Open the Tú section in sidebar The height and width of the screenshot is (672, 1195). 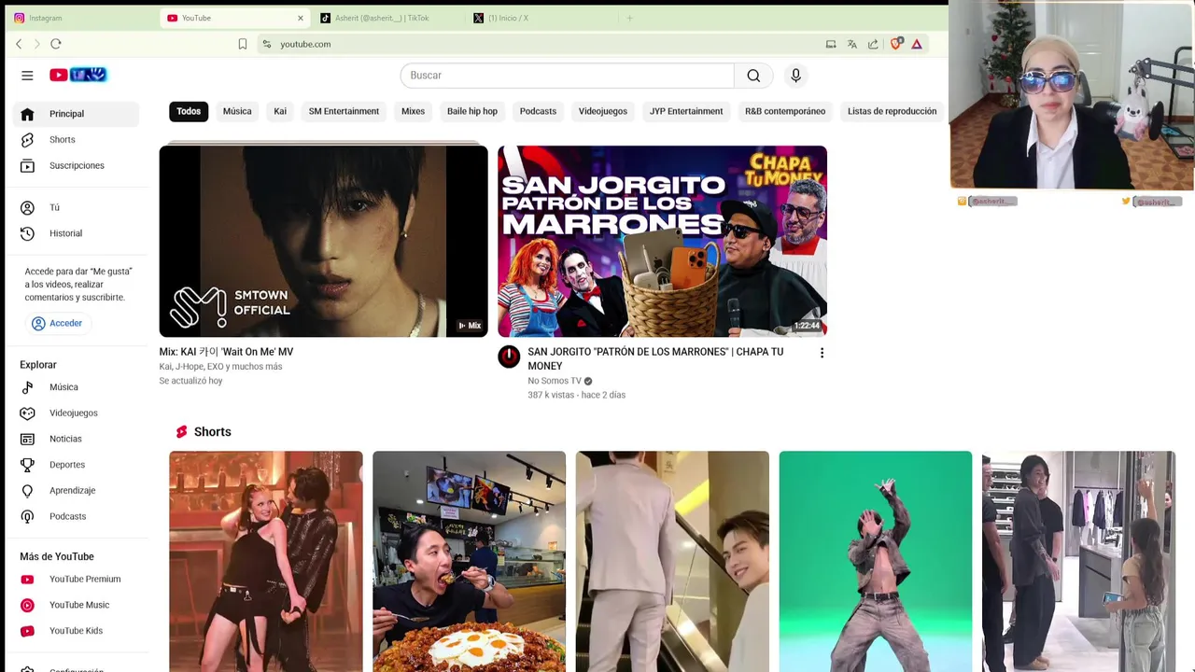pos(77,207)
